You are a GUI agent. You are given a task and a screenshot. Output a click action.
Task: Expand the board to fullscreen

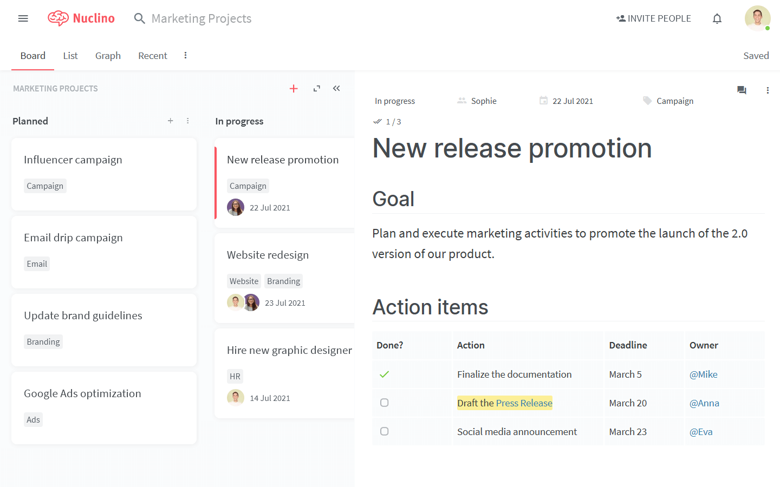coord(317,88)
